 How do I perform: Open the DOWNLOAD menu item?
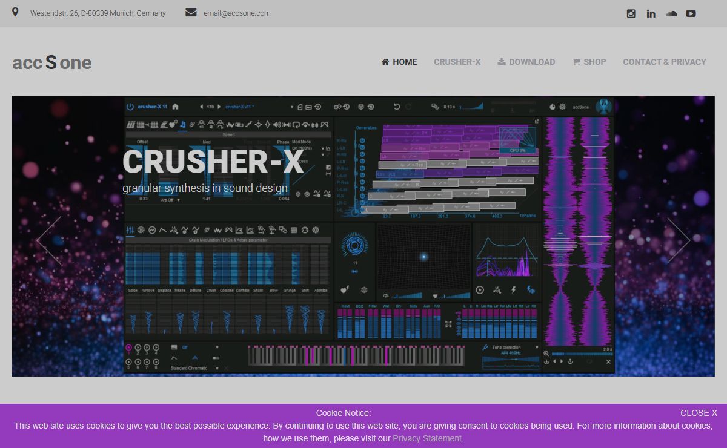point(526,62)
